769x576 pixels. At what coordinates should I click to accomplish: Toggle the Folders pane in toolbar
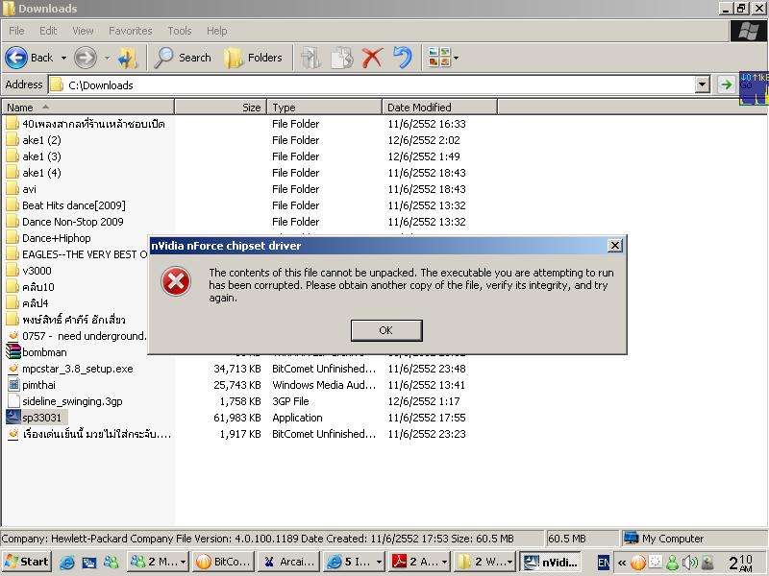coord(253,58)
